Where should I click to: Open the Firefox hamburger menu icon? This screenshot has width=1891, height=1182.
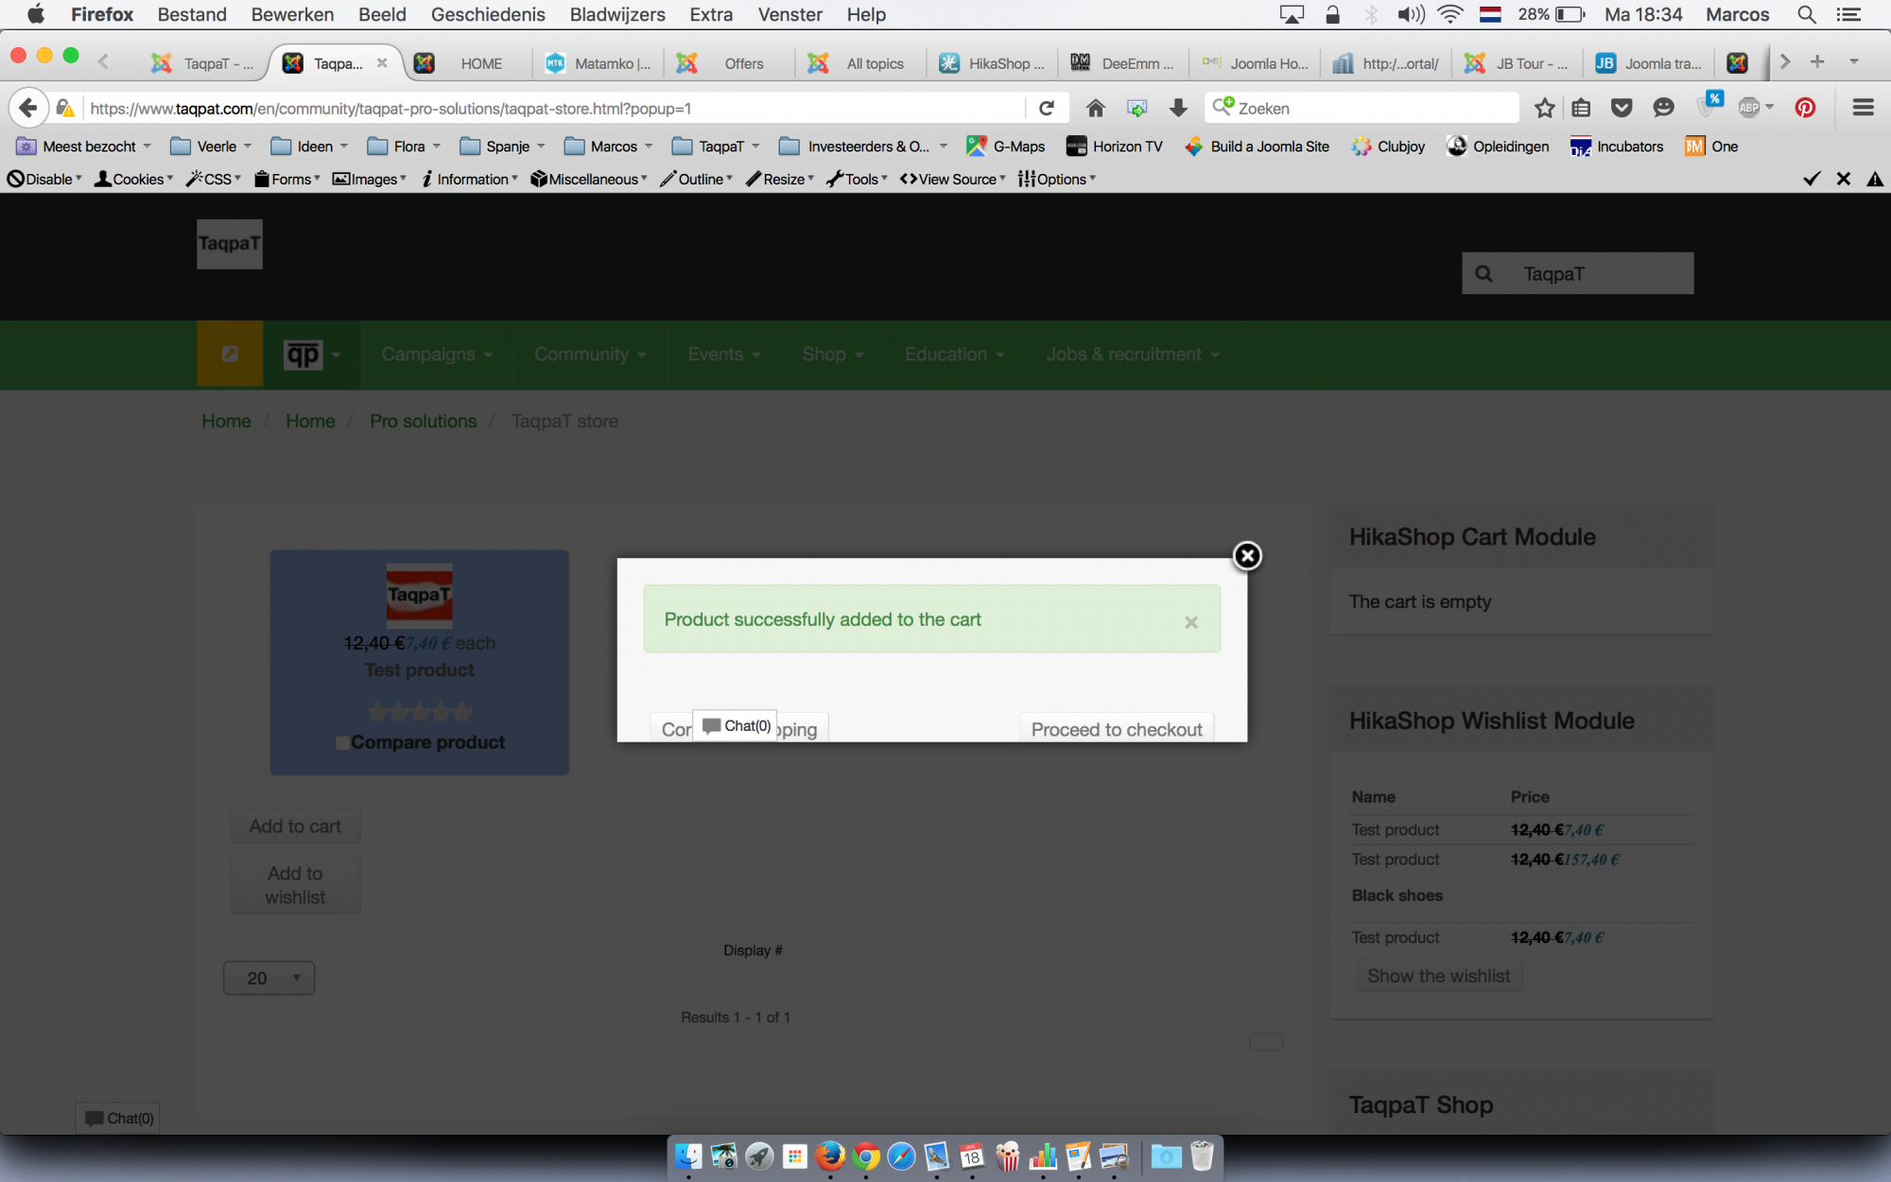coord(1863,108)
